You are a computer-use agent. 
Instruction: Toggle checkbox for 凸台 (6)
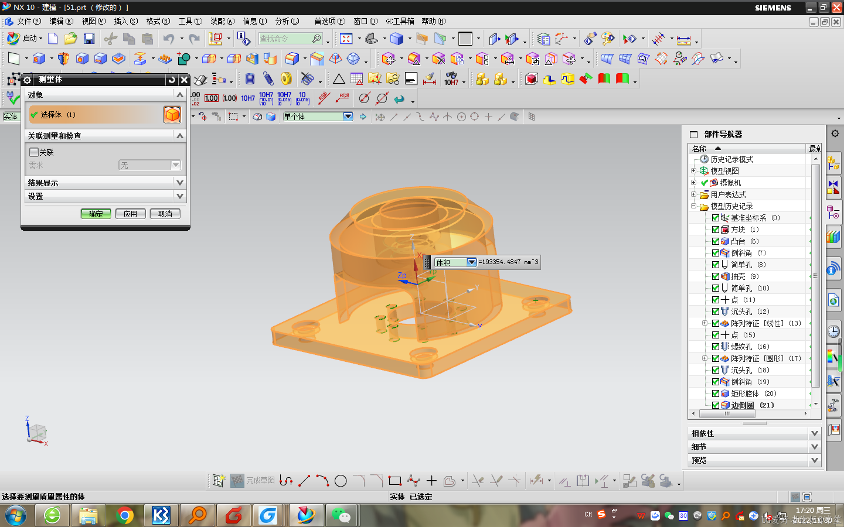point(716,241)
